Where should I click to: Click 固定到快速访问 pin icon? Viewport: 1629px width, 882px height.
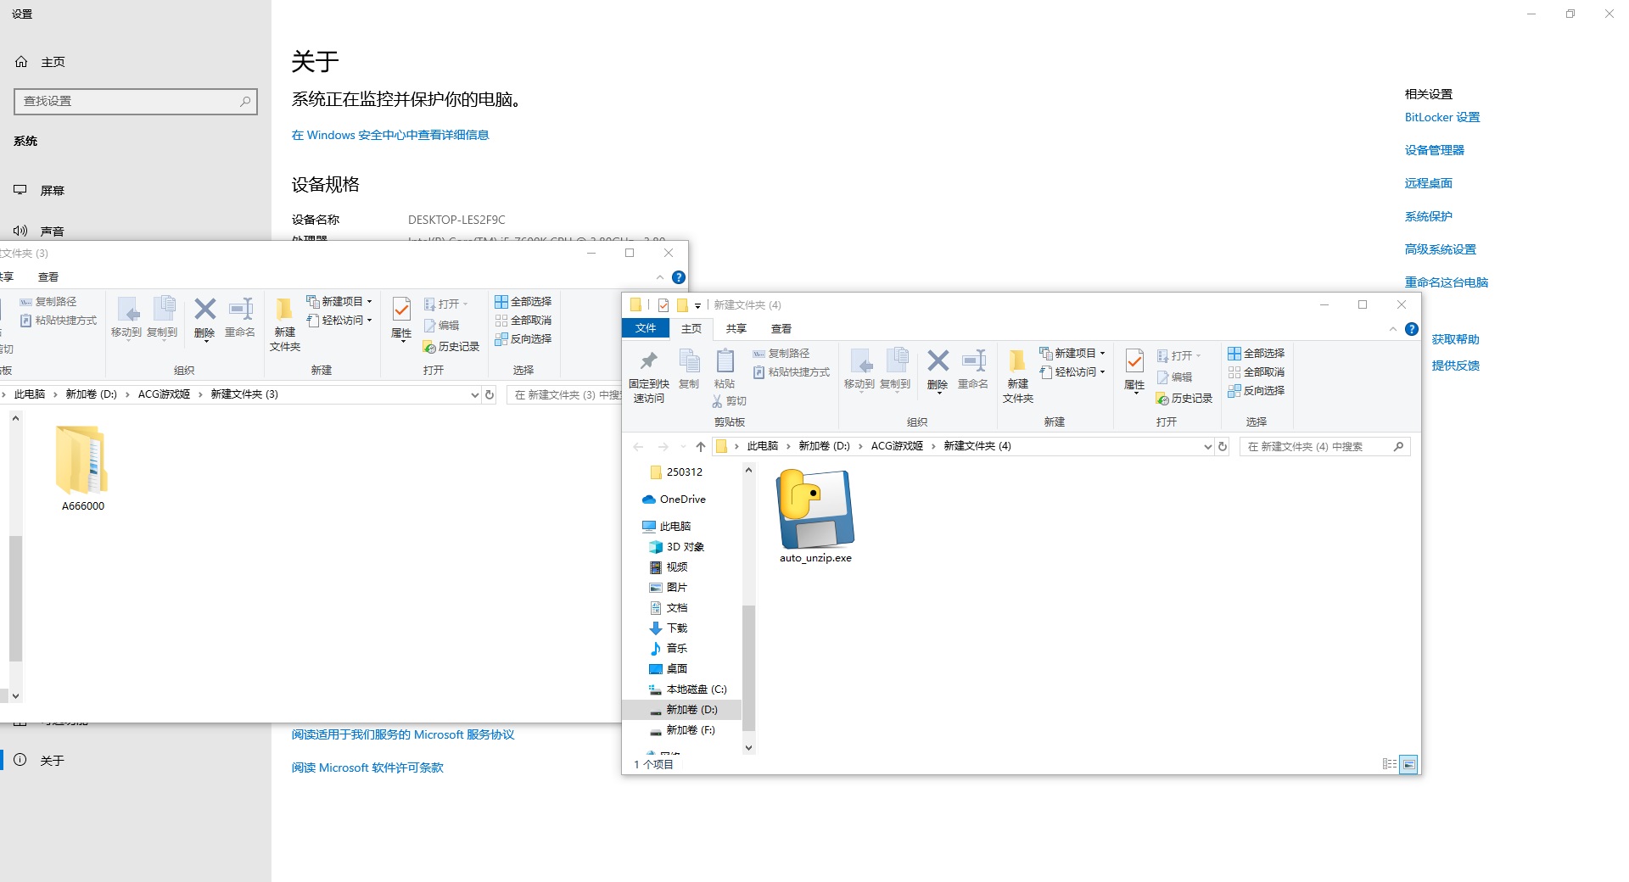[x=648, y=363]
